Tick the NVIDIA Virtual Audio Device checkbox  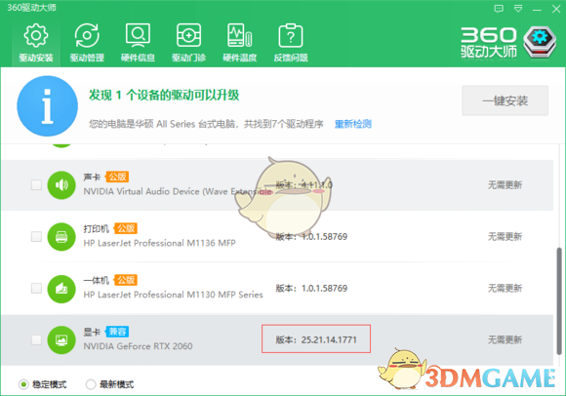36,185
